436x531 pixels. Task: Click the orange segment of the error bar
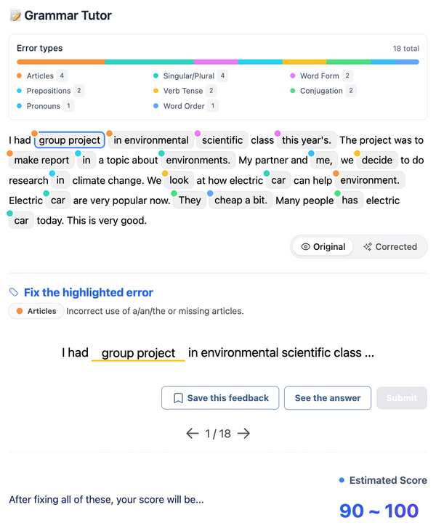tap(61, 62)
